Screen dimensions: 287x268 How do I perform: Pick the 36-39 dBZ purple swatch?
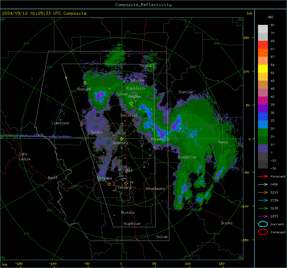click(263, 109)
